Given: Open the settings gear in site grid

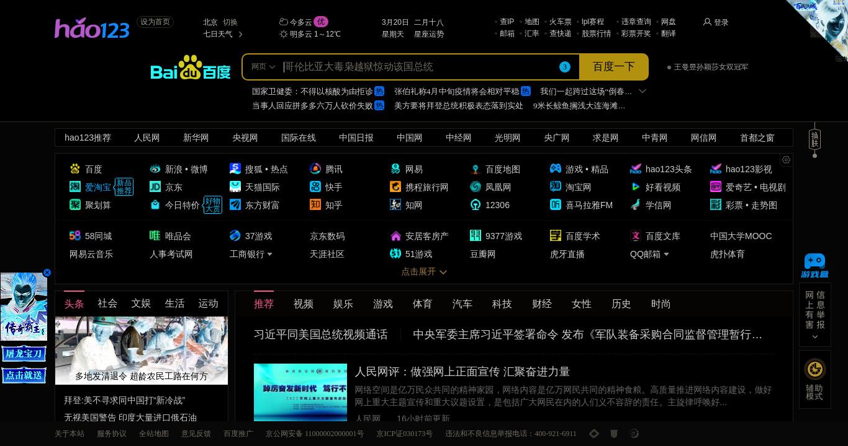Looking at the screenshot, I should pos(786,160).
